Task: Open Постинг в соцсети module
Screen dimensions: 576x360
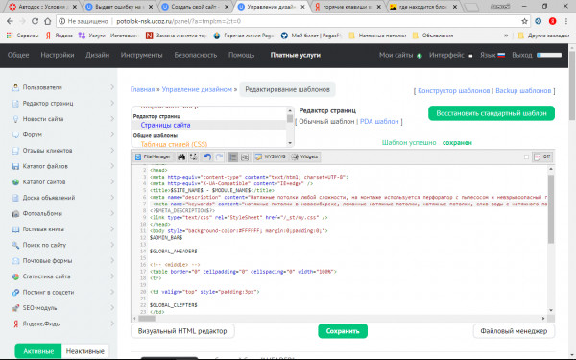Action: pyautogui.click(x=49, y=293)
